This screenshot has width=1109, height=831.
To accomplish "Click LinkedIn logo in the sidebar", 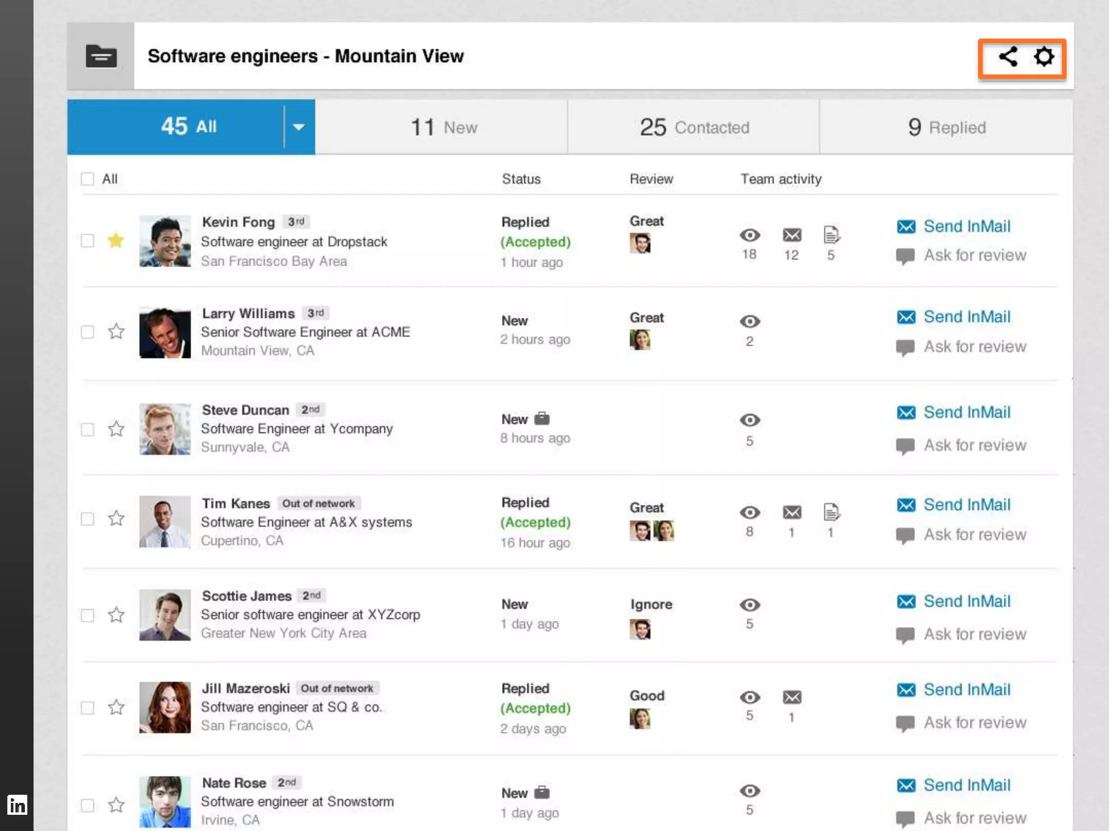I will 17,805.
